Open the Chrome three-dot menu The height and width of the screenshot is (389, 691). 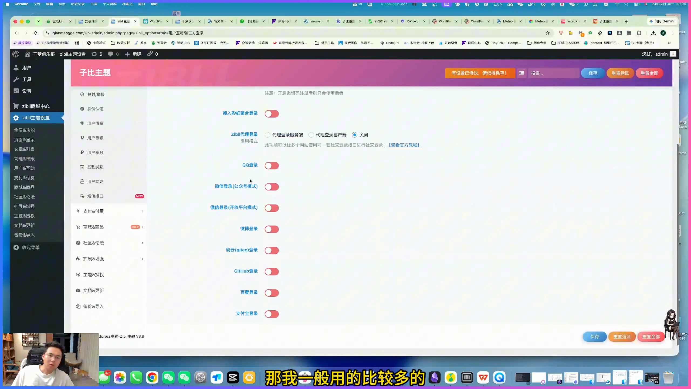click(x=673, y=33)
